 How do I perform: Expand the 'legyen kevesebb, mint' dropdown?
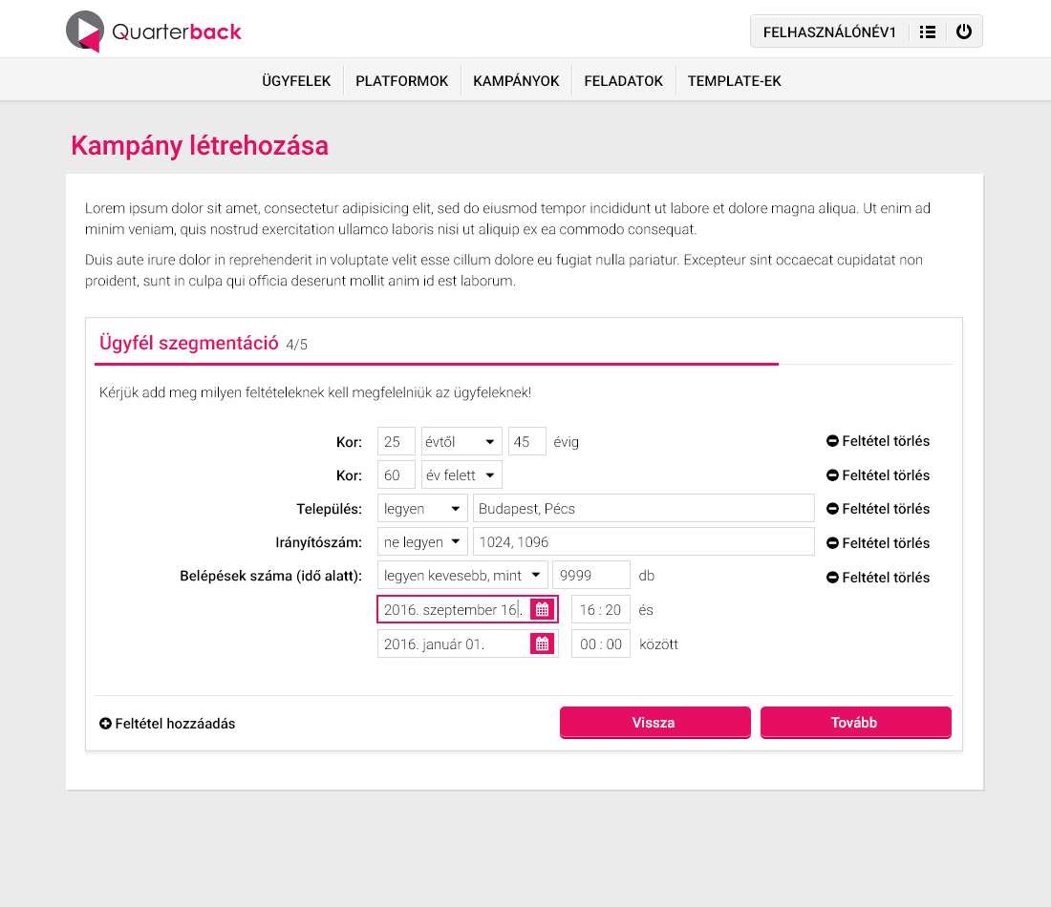[x=462, y=576]
